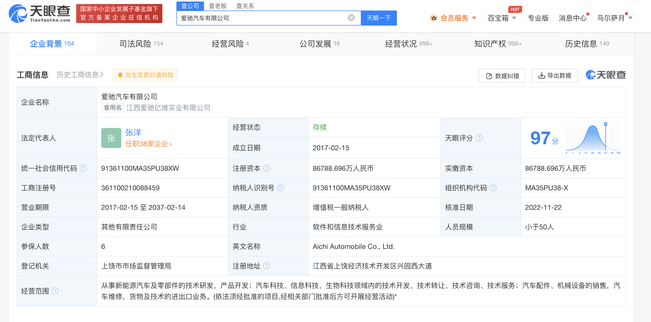Click the 天眼一下 search button

(379, 18)
